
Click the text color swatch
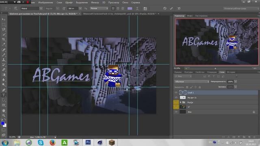(130, 9)
